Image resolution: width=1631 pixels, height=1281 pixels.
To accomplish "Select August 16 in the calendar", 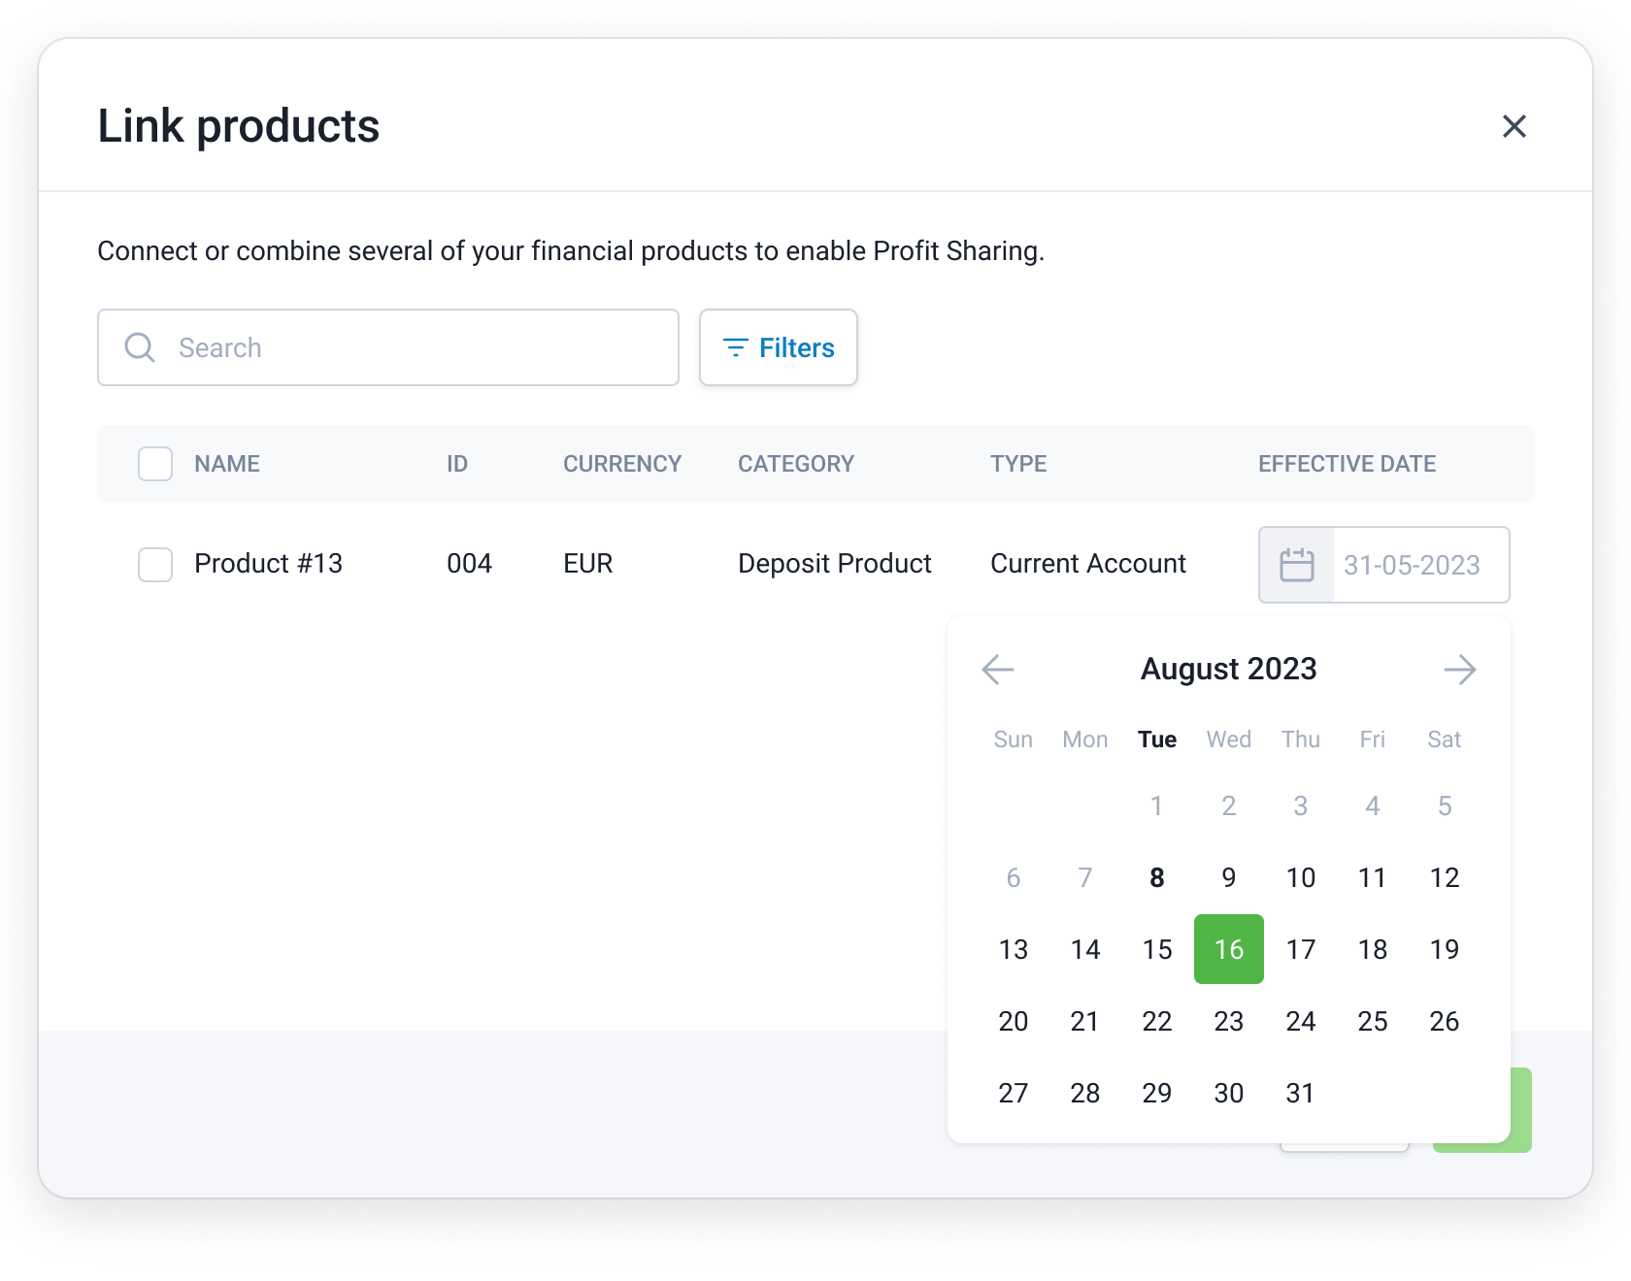I will point(1229,949).
